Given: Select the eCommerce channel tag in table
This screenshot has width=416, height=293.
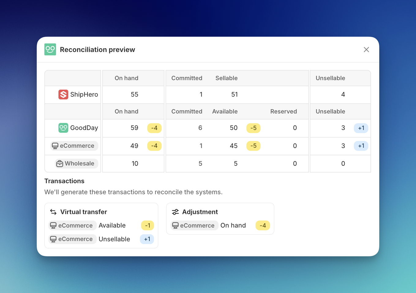Looking at the screenshot, I should tap(74, 146).
